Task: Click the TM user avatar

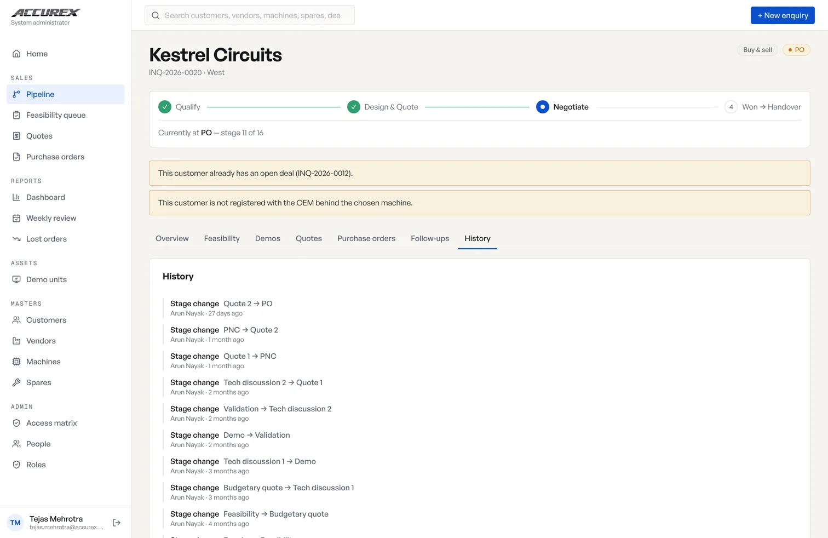Action: [15, 523]
